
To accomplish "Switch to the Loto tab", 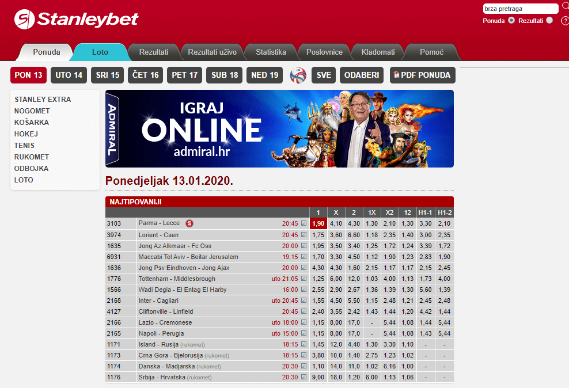I will (100, 52).
